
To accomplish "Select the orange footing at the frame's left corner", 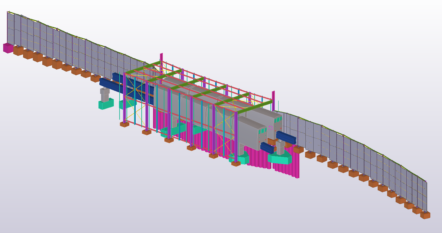I will [125, 124].
